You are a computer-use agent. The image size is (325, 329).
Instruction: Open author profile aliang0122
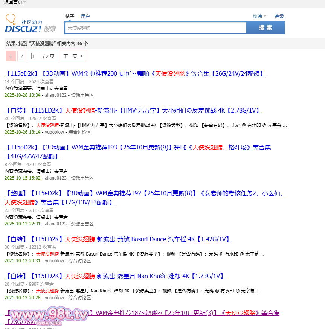point(56,95)
